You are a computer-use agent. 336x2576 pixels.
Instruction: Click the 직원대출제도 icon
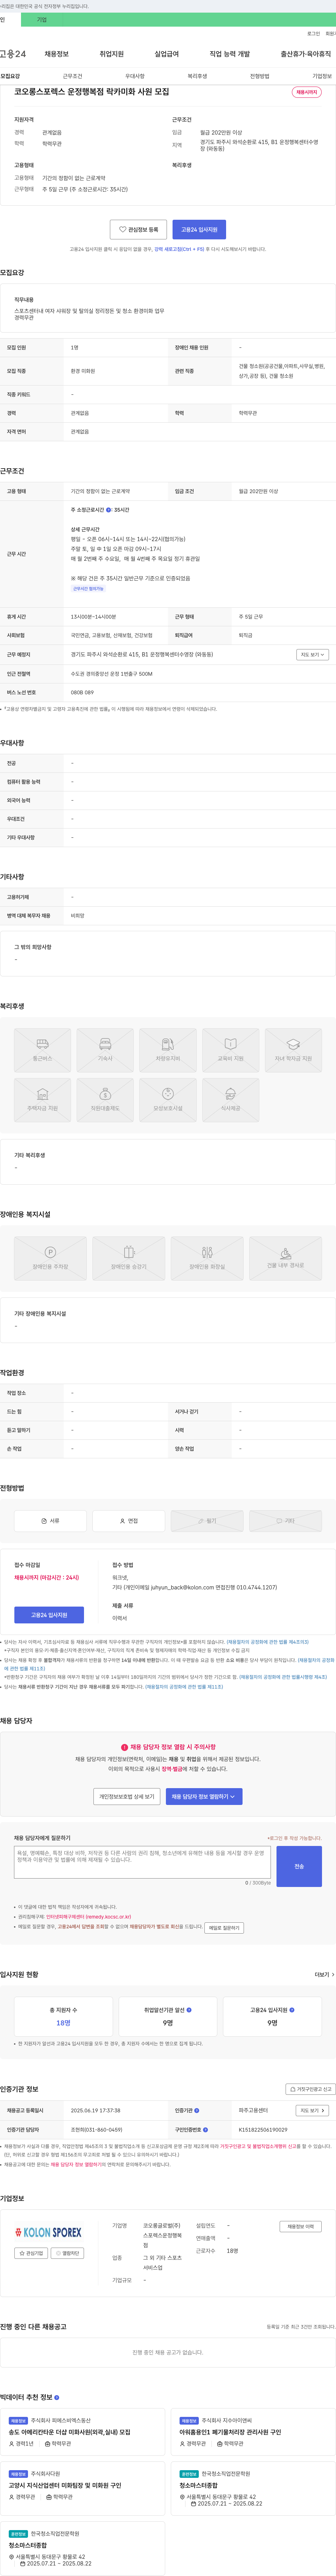tap(105, 1100)
